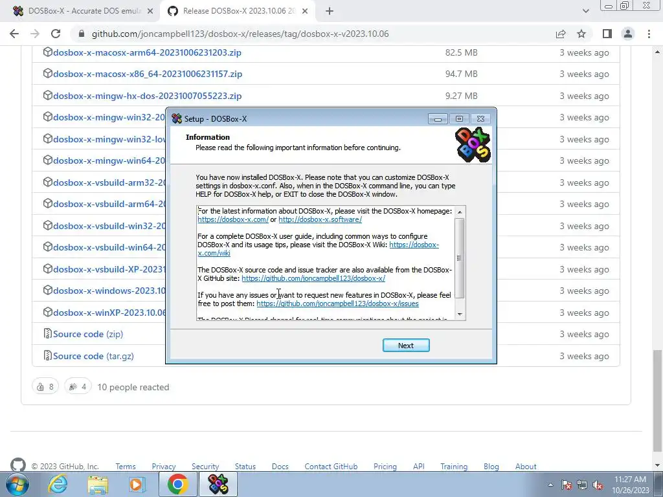
Task: Click the Chrome taskbar button
Action: (178, 484)
